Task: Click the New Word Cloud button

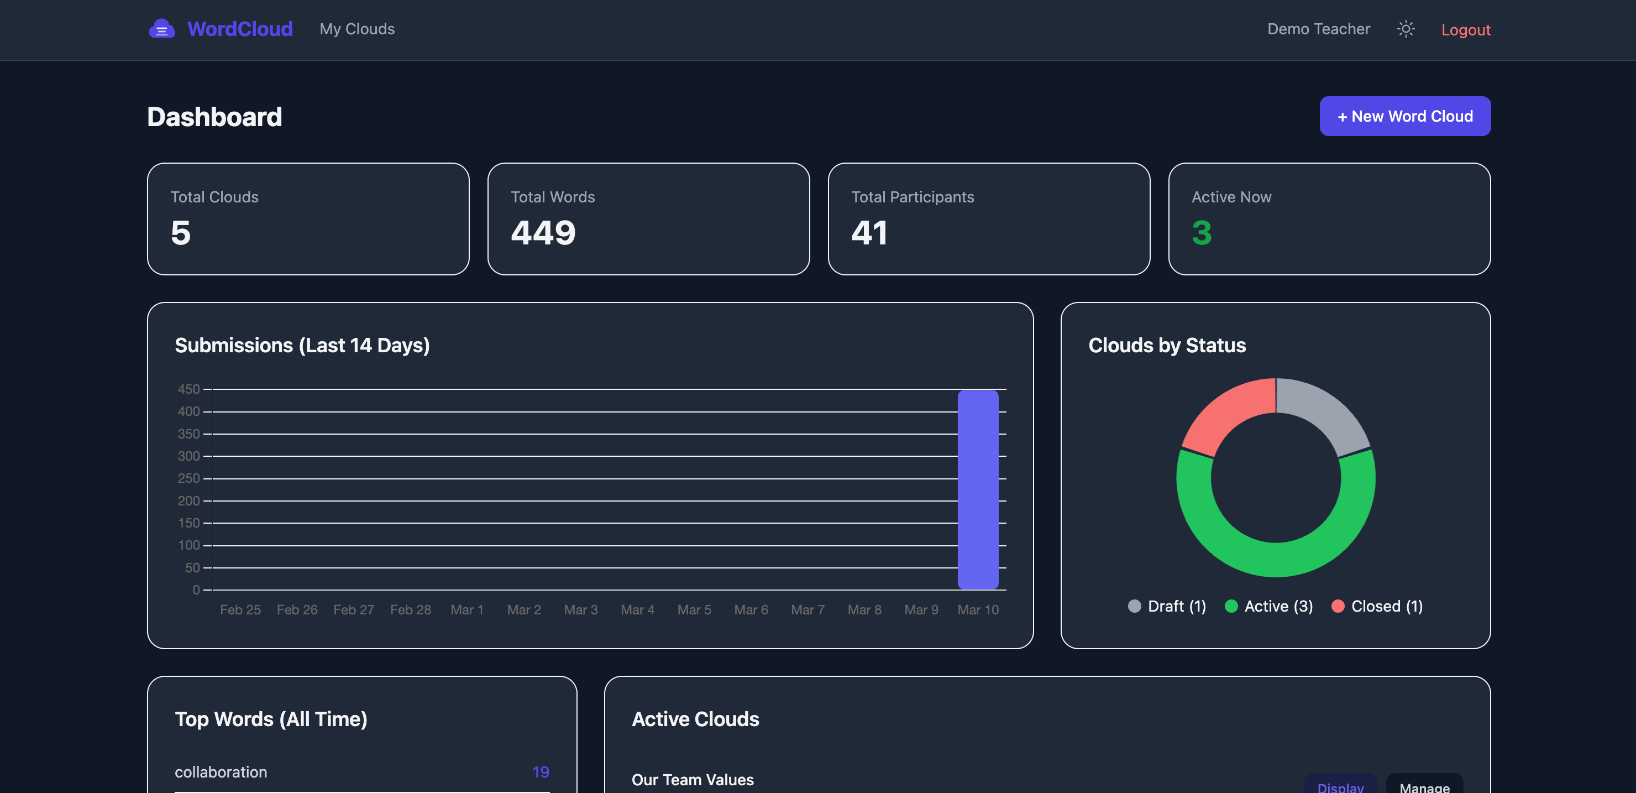Action: (x=1405, y=116)
